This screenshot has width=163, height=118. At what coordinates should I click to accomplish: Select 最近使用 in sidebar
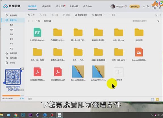pos(13,15)
